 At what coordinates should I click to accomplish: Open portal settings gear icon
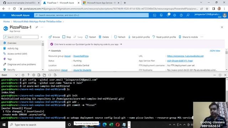point(175,15)
